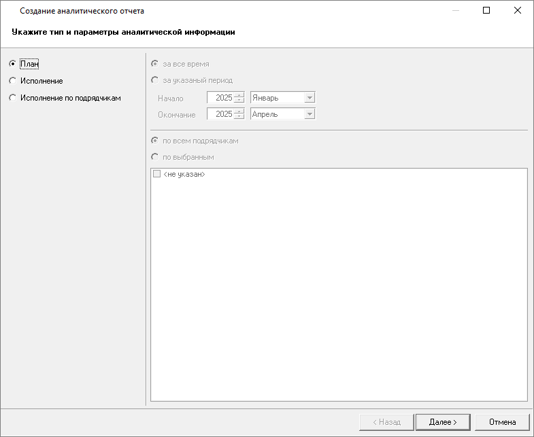This screenshot has height=437, width=534.
Task: Tick the <не указан> checkbox
Action: point(157,175)
